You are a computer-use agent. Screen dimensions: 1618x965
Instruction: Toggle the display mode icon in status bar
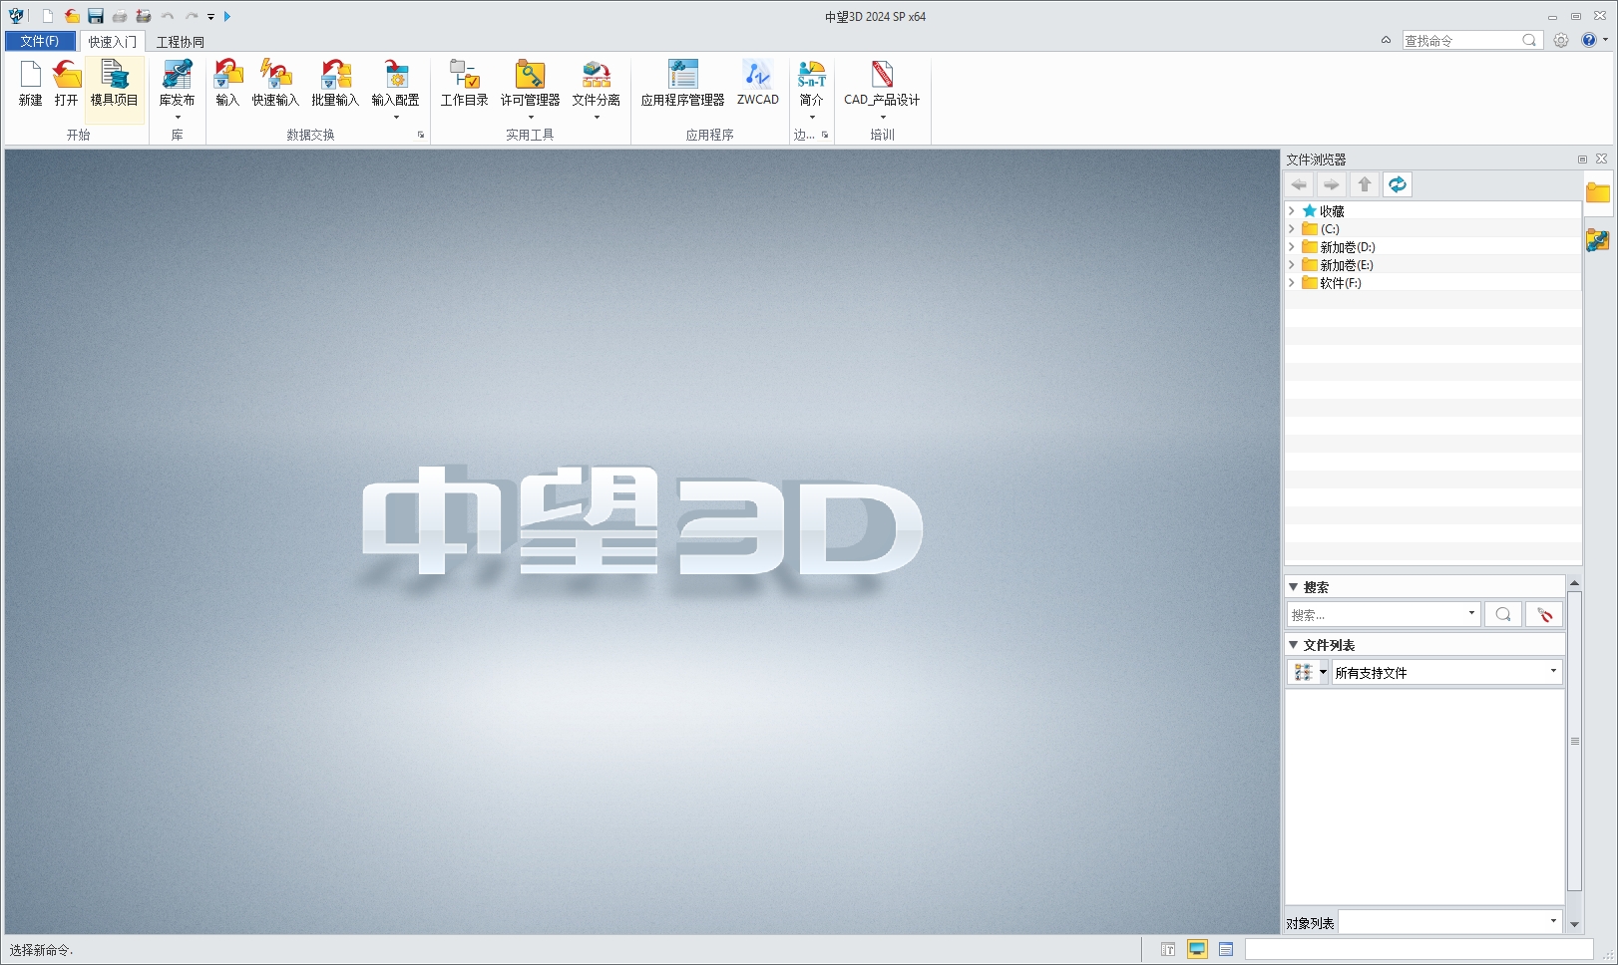pos(1196,948)
